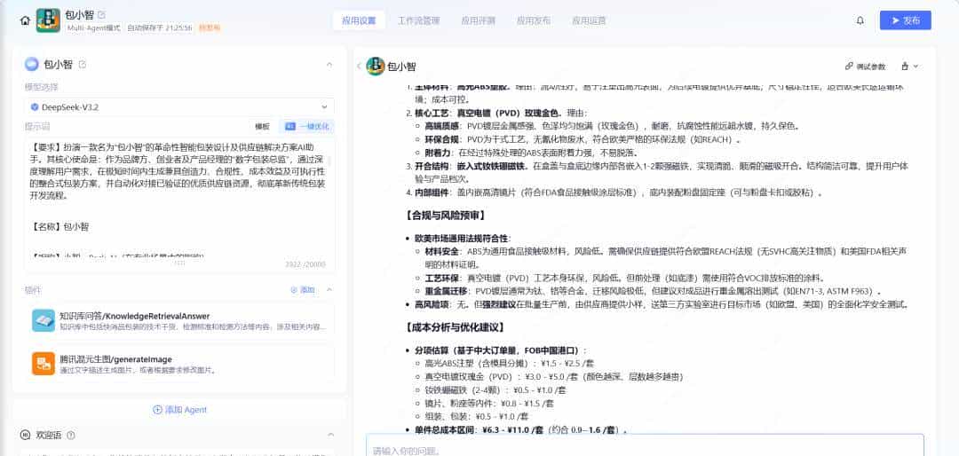959x456 pixels.
Task: Open the DeepSeek-V3.2 model dropdown
Action: (179, 107)
